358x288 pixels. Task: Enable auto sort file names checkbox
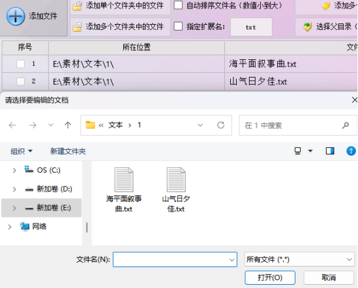178,5
